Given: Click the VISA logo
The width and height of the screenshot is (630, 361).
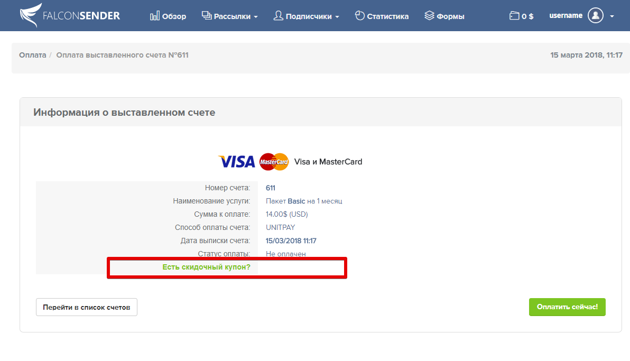Looking at the screenshot, I should click(237, 162).
